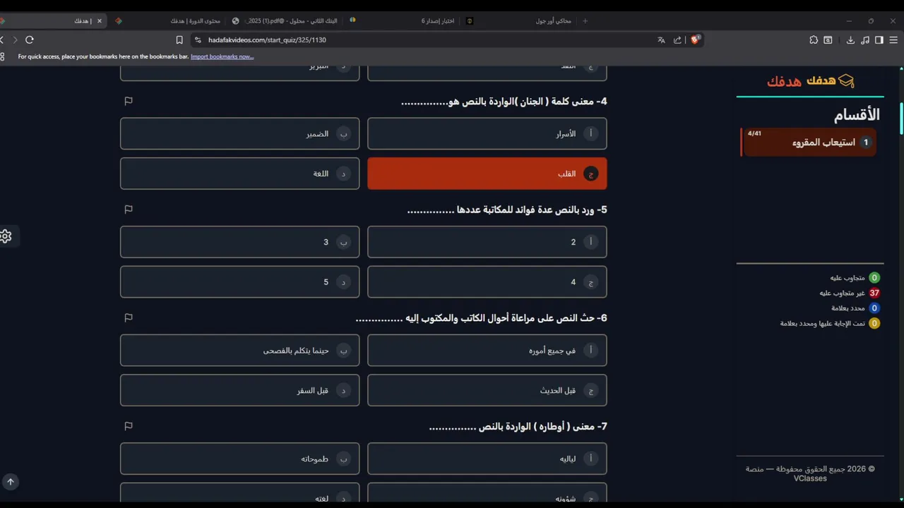Viewport: 904px width, 508px height.
Task: Click the هدفك site logo
Action: pos(811,81)
